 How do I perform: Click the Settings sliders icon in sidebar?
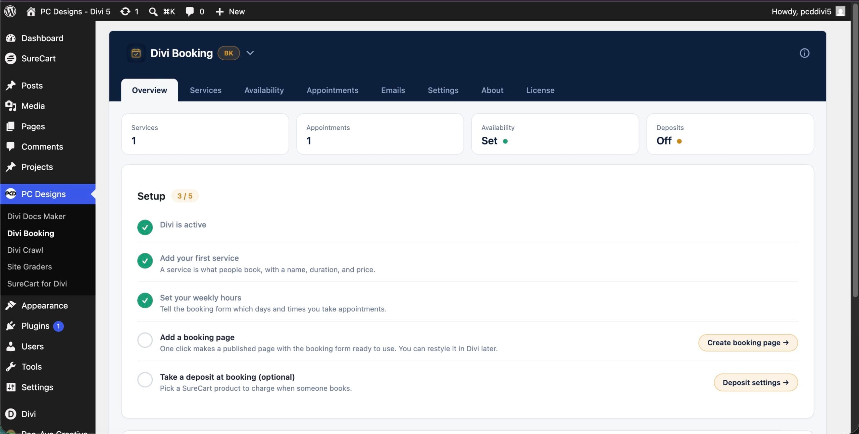click(11, 387)
